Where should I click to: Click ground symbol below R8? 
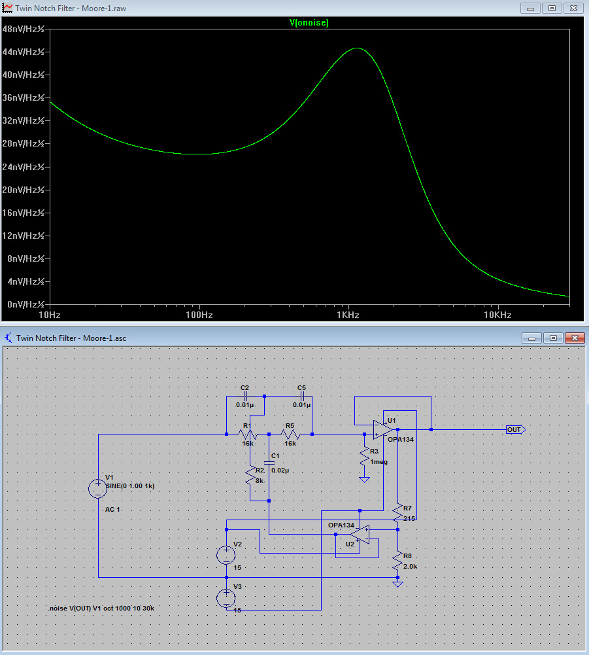click(x=397, y=584)
